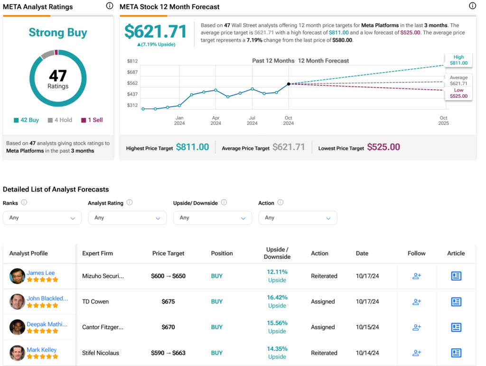Open the Ranks dropdown
The height and width of the screenshot is (366, 486).
coord(42,218)
